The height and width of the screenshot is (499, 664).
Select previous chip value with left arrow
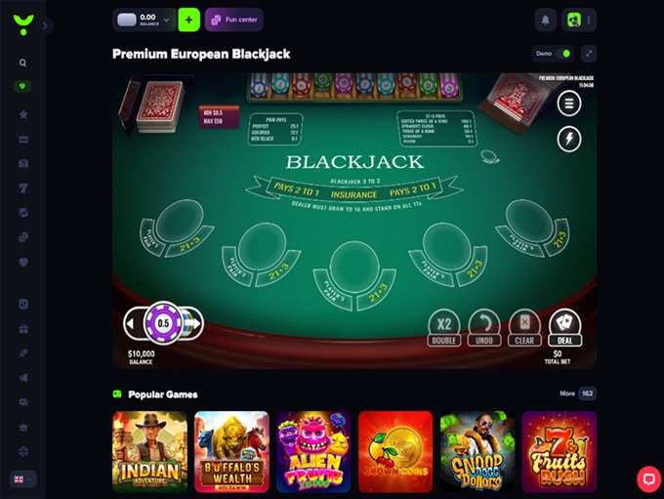(131, 323)
